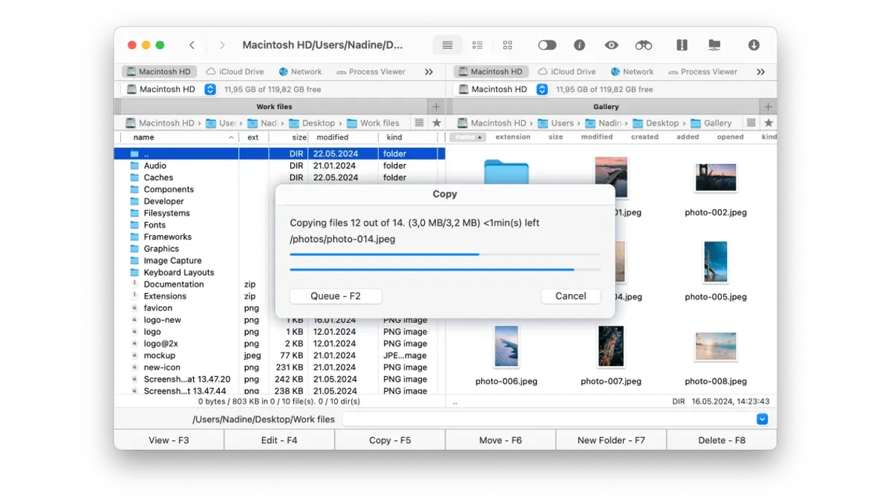This screenshot has width=891, height=501.
Task: Click the Queue - F2 button
Action: (336, 296)
